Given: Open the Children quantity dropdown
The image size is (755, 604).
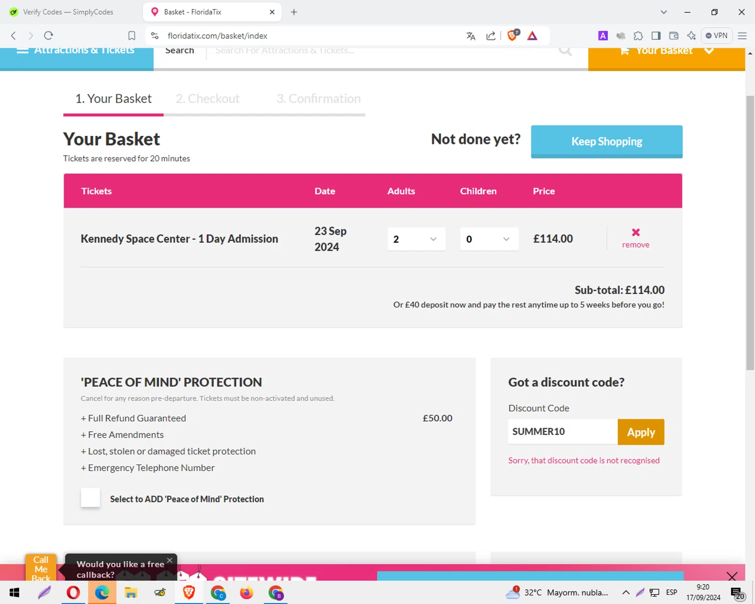Looking at the screenshot, I should (489, 239).
